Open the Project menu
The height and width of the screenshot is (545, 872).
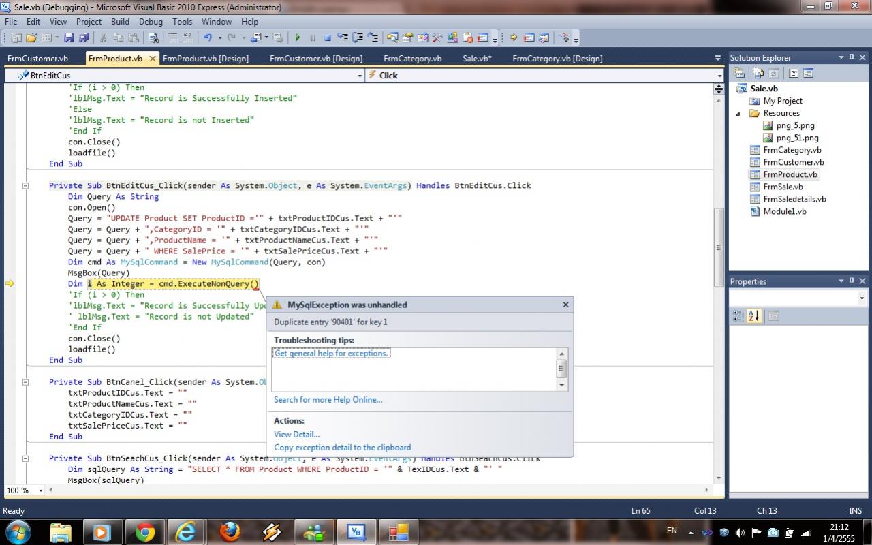[x=89, y=22]
